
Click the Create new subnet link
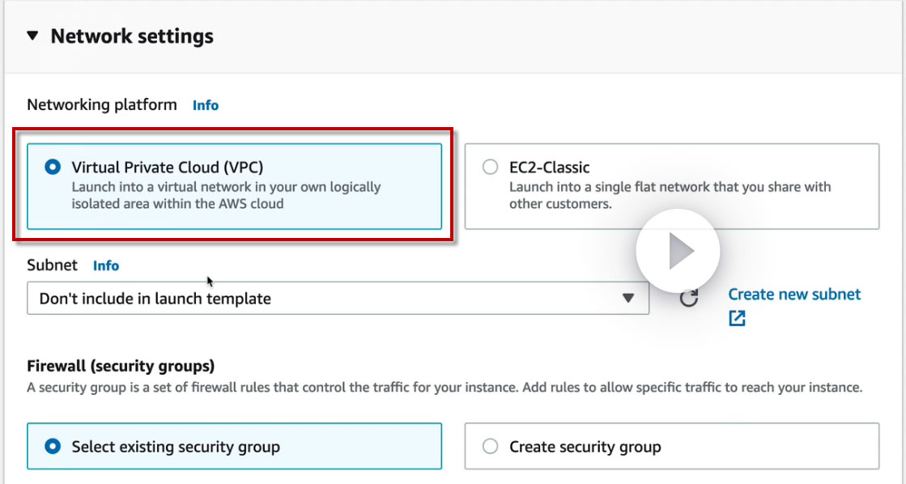pyautogui.click(x=794, y=295)
